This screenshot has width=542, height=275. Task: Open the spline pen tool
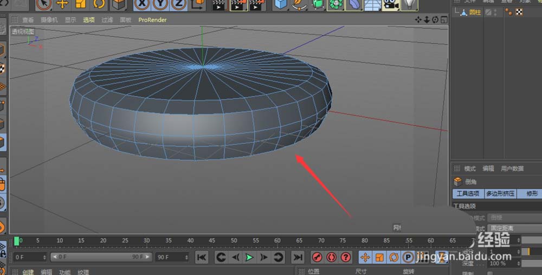point(299,4)
